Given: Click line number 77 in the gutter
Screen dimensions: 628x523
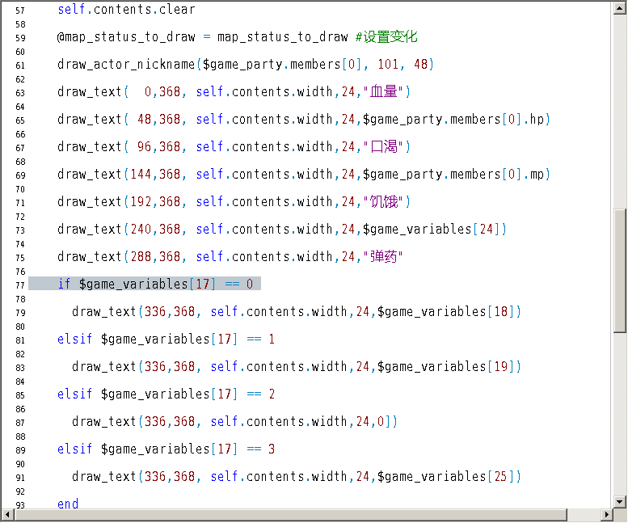Looking at the screenshot, I should click(20, 285).
